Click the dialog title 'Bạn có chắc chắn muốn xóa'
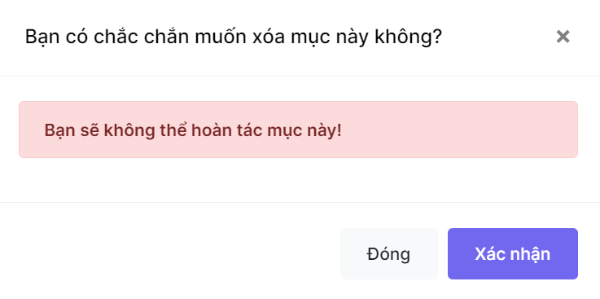 [x=154, y=37]
